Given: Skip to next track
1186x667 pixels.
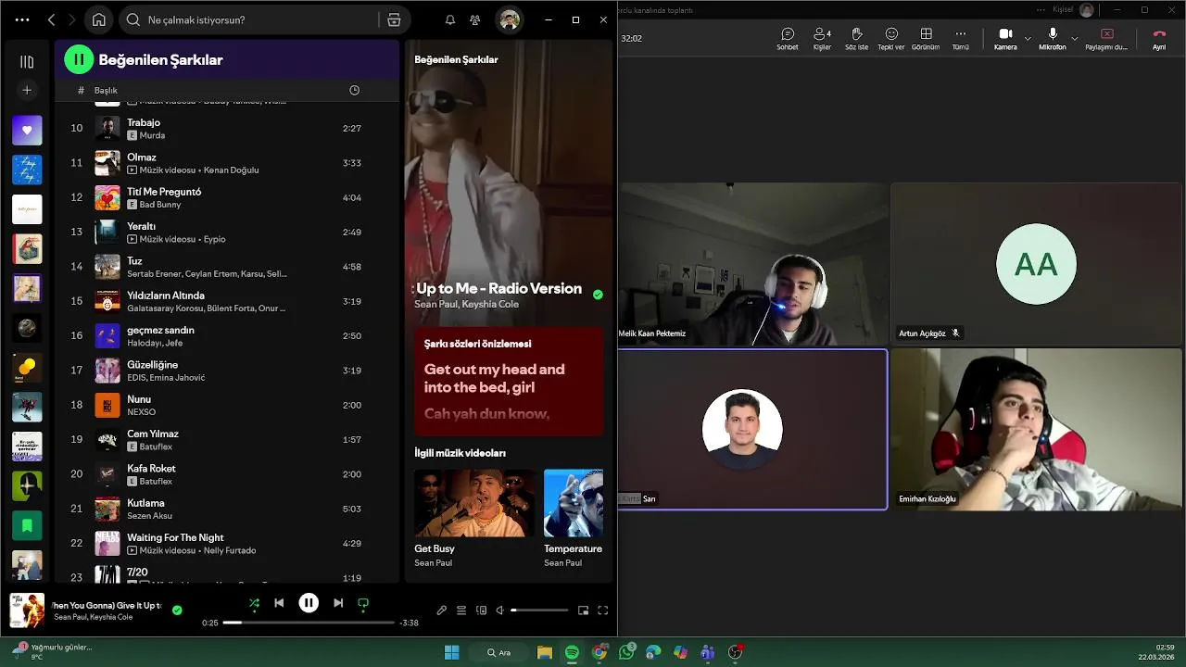Looking at the screenshot, I should click(x=338, y=603).
